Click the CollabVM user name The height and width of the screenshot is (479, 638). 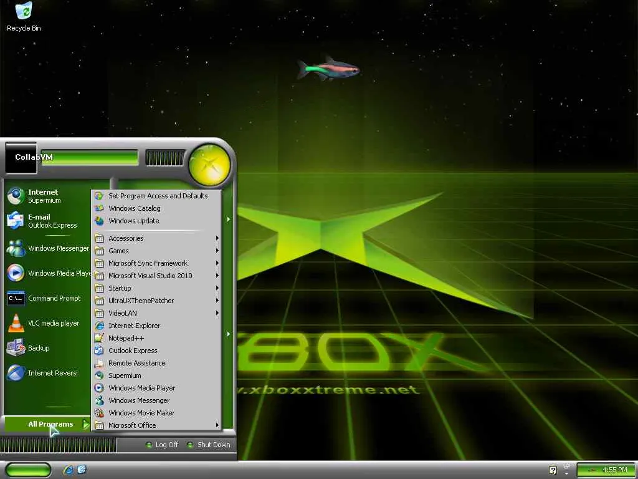coord(34,157)
